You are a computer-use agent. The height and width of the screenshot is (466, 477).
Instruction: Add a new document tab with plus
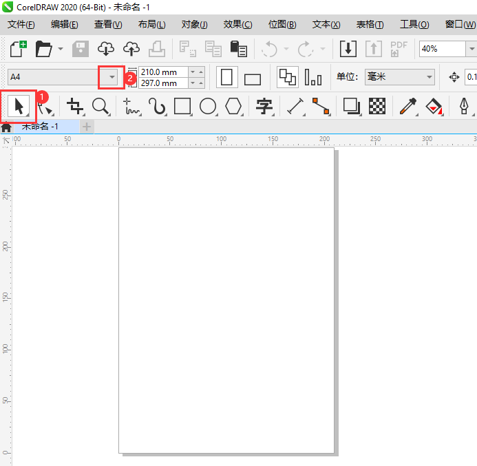tap(87, 127)
